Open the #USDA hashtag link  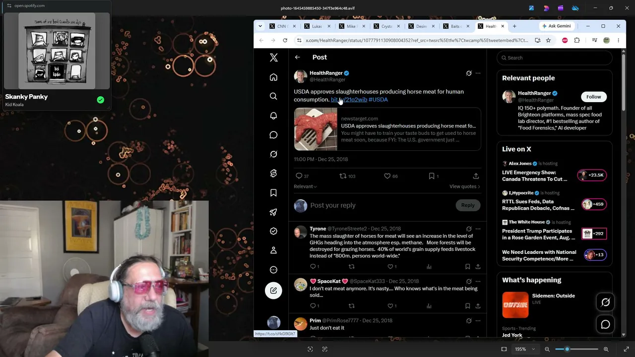pos(378,100)
